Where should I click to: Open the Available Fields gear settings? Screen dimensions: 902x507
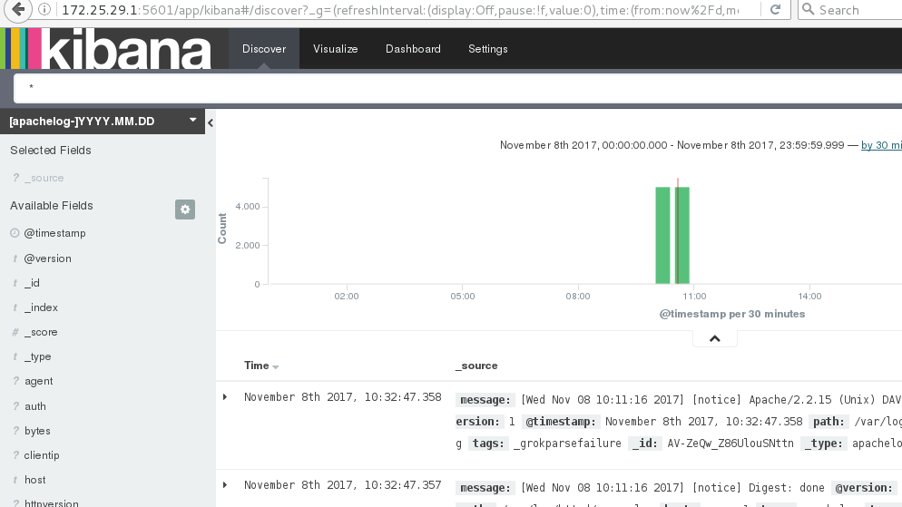pos(185,210)
